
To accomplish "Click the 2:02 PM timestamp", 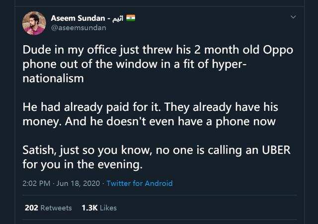I will tap(36, 183).
